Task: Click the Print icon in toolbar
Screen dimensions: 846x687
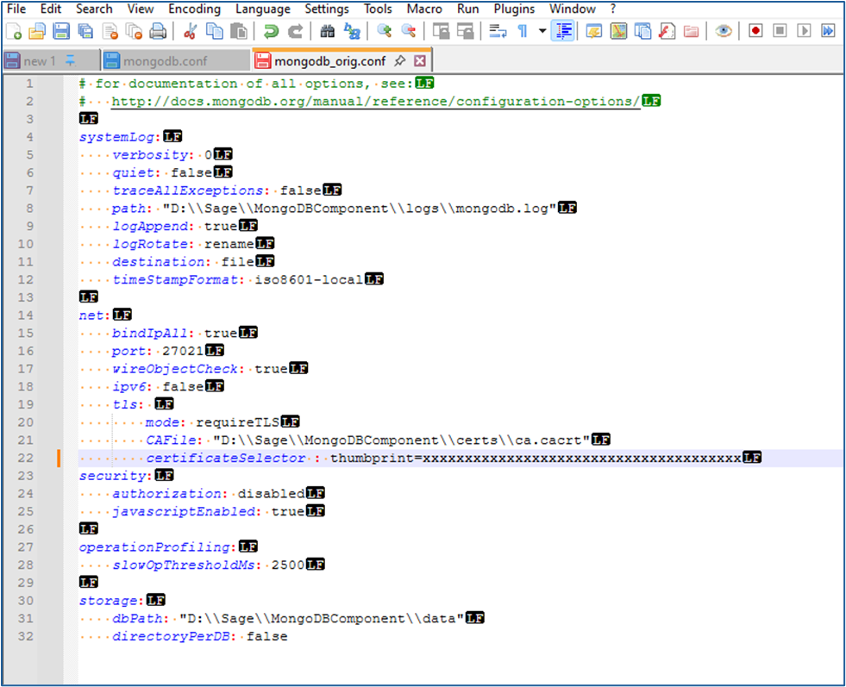Action: click(158, 31)
